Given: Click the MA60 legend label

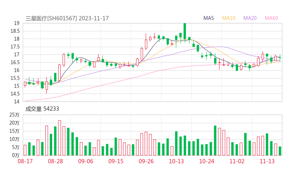Looking at the screenshot, I should pyautogui.click(x=271, y=18).
